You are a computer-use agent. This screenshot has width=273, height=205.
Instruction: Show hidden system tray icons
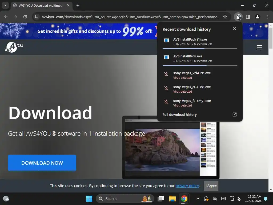pyautogui.click(x=198, y=199)
